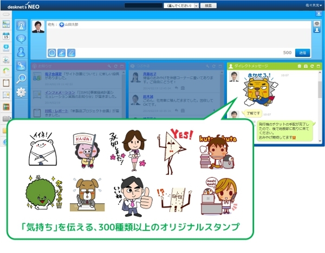Open the whiteboard icon with yellow star
325x253 pixels.
click(6, 95)
